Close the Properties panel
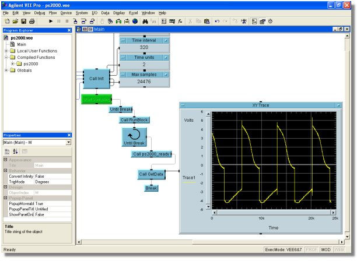 (69, 135)
